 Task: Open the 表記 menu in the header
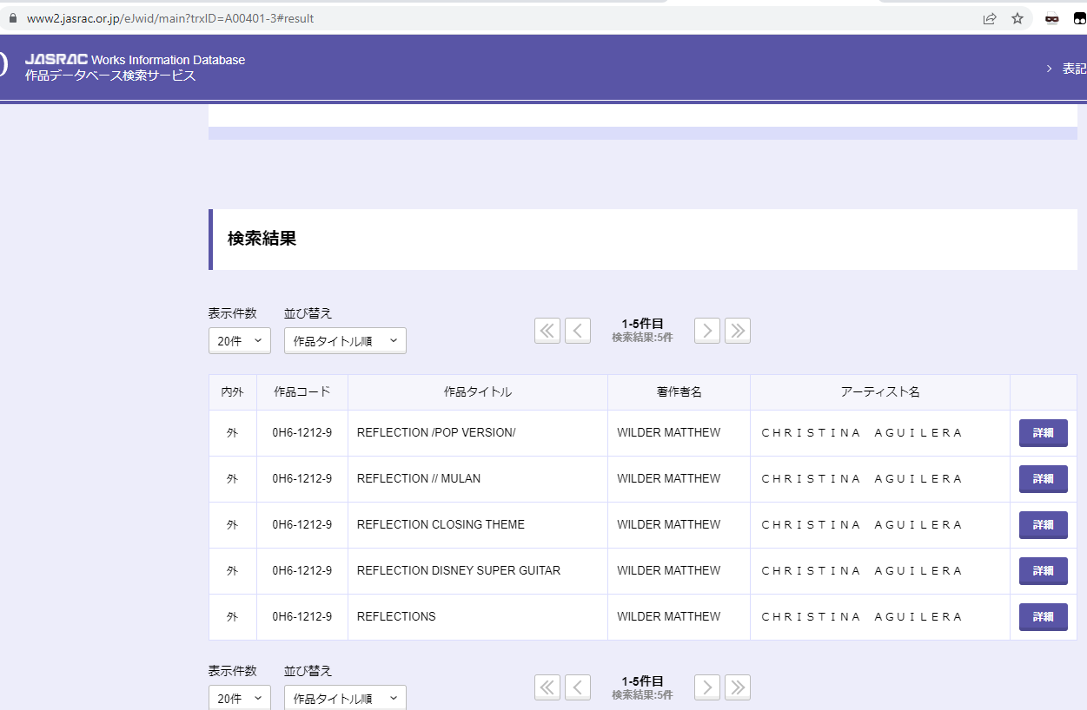pos(1072,69)
